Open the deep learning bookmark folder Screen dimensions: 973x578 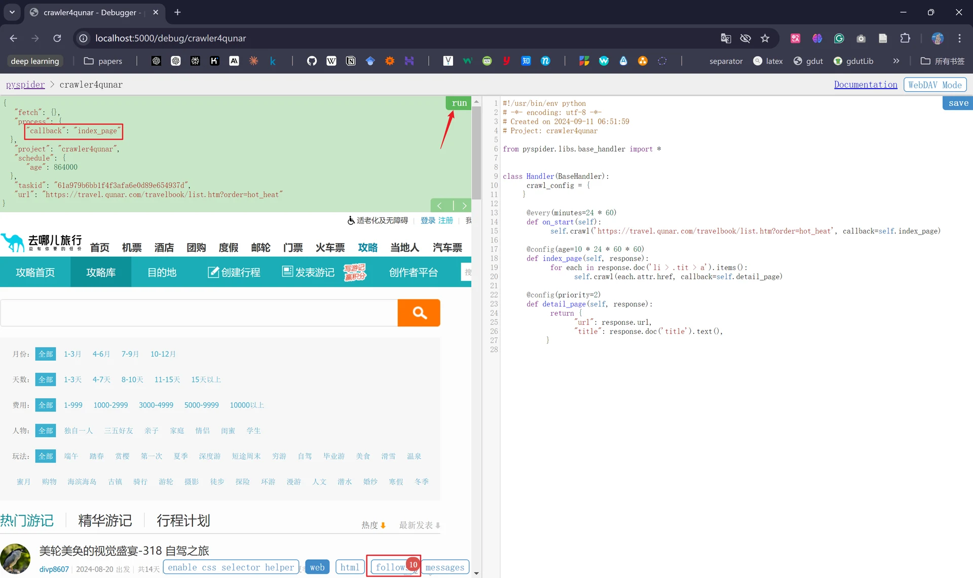35,61
